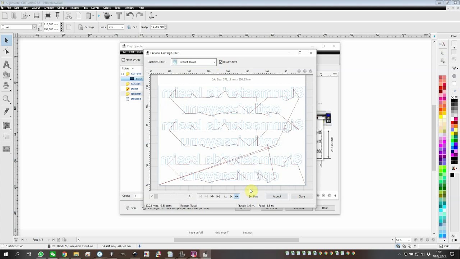Click the apple-shaped toolbar icon

(107, 15)
